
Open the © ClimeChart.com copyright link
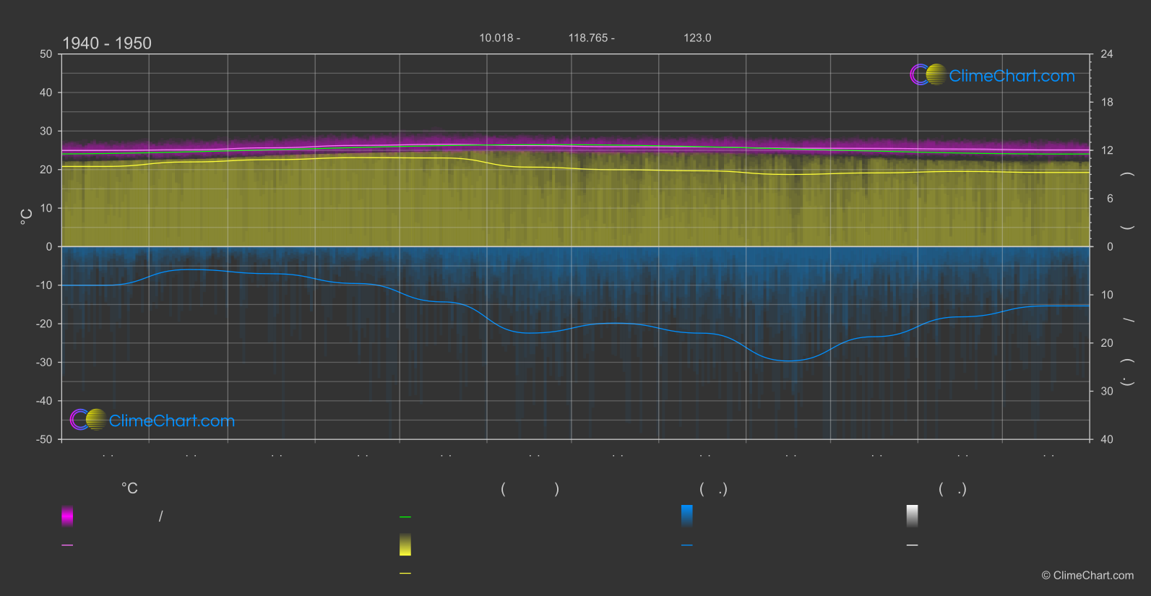1087,576
